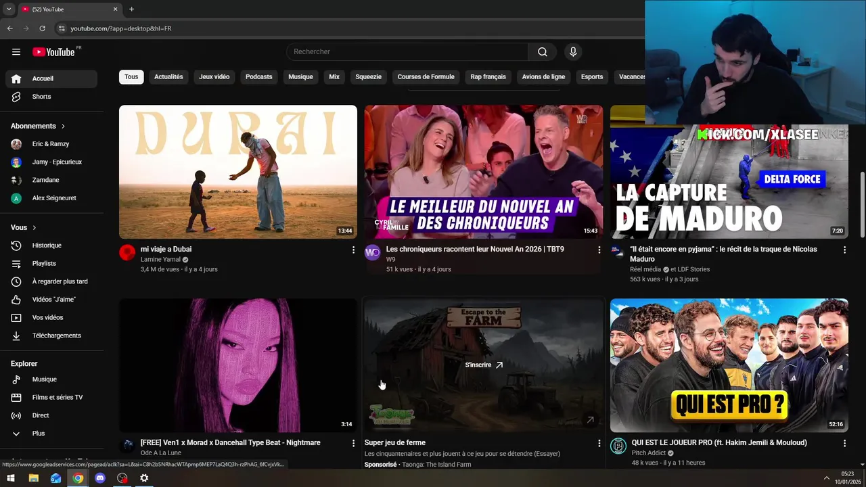Open OBS Studio from the taskbar
This screenshot has width=866, height=487.
122,478
